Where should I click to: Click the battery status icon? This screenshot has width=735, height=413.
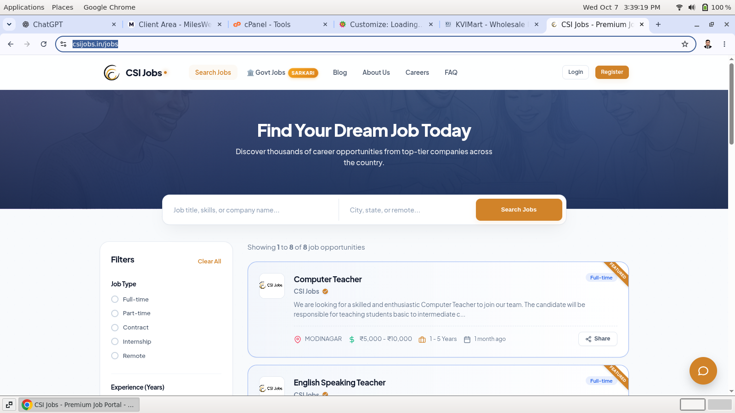tap(705, 7)
